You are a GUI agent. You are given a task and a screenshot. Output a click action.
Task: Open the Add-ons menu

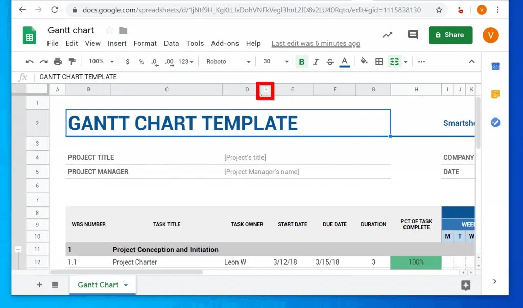click(x=225, y=43)
